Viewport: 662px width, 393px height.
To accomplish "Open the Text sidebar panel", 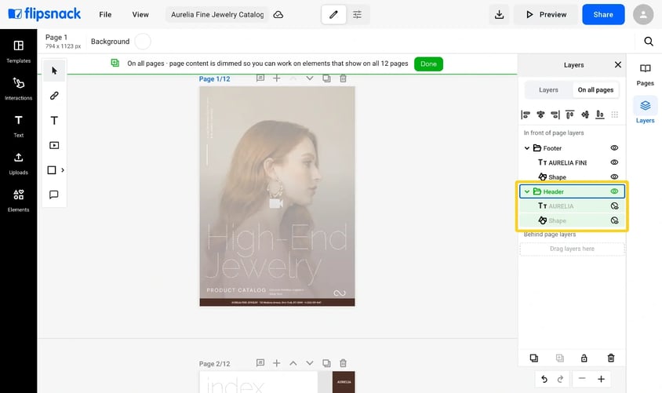I will coord(18,126).
